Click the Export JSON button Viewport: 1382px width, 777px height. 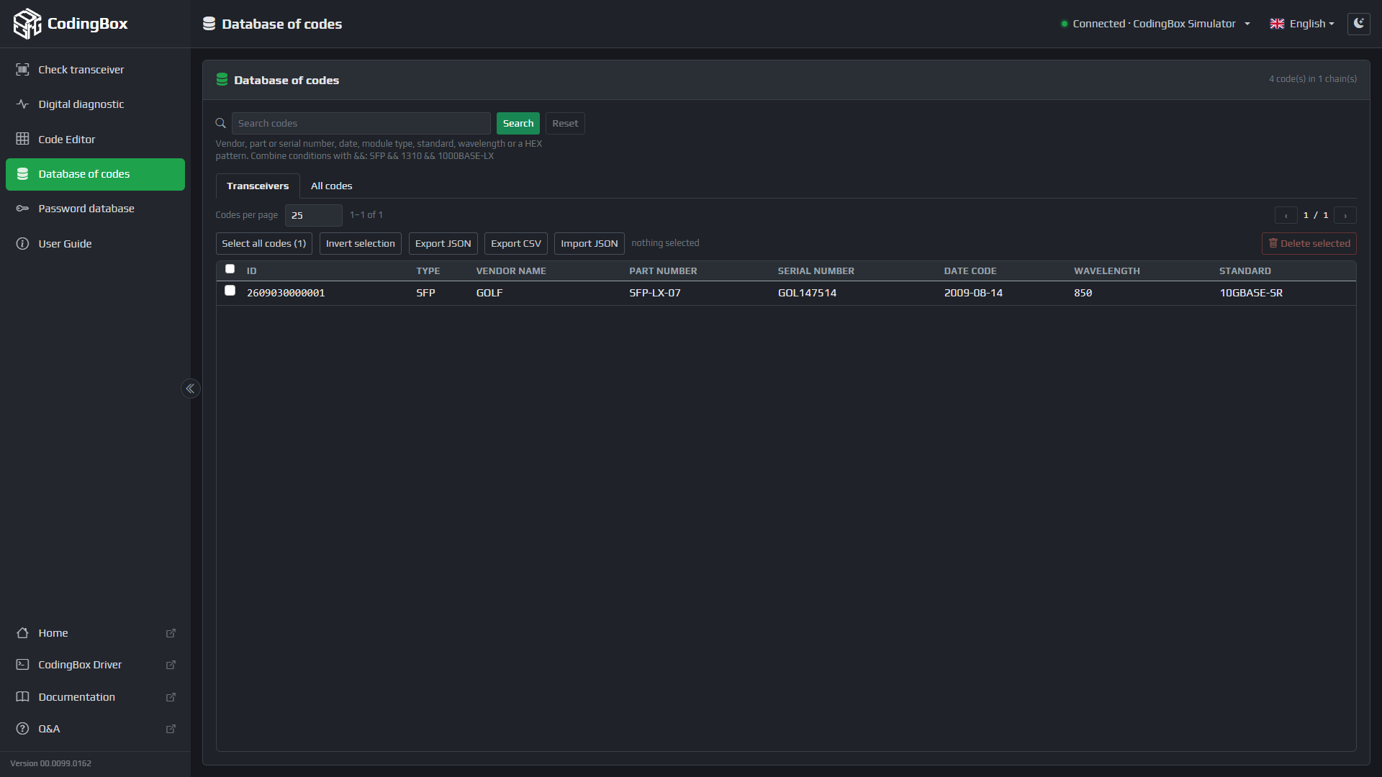[x=443, y=243]
